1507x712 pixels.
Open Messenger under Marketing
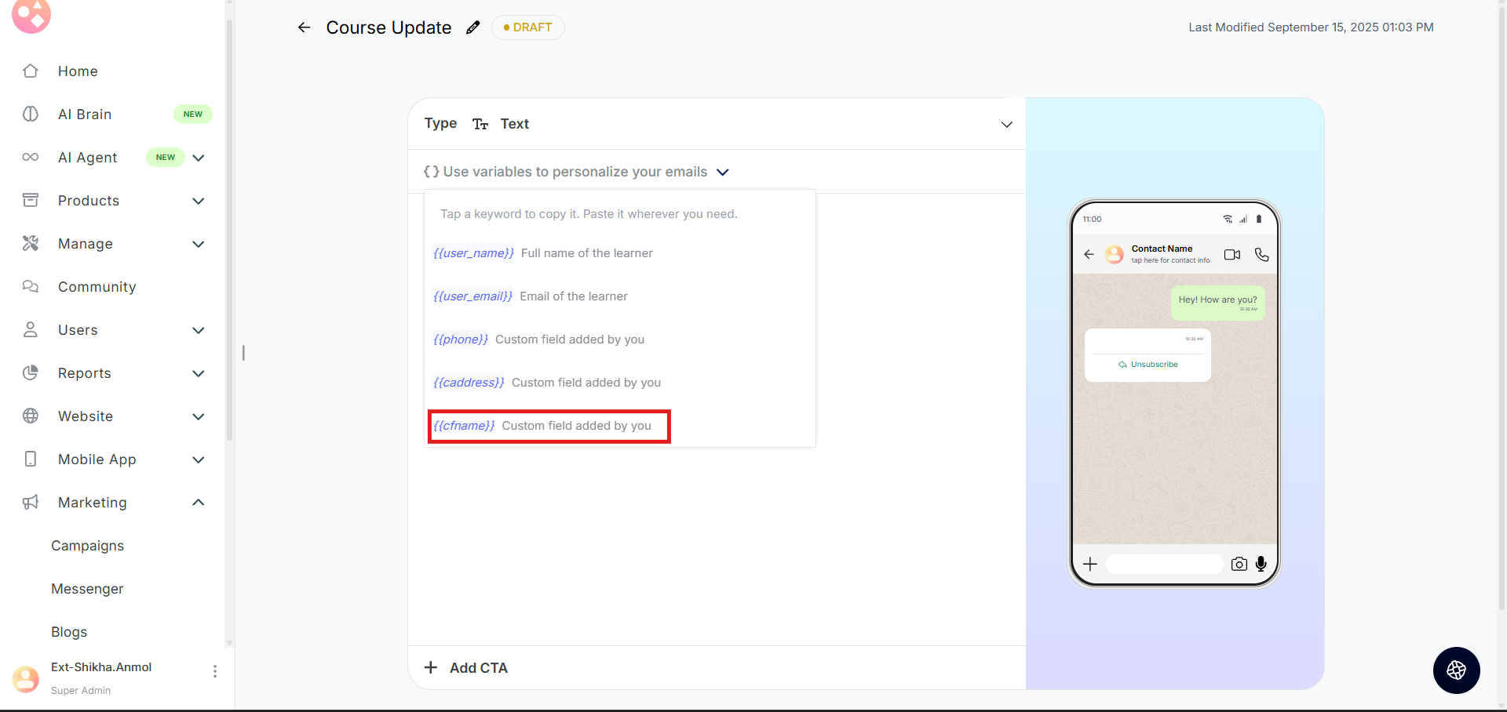pos(87,589)
